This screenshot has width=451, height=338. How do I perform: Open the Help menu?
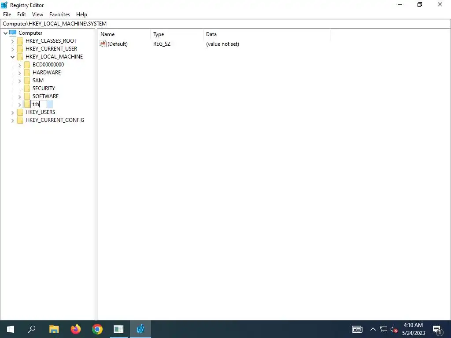[x=81, y=15]
